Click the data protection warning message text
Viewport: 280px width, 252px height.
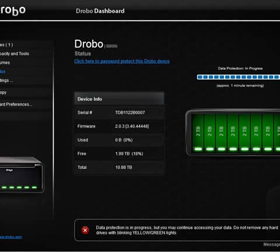(187, 230)
